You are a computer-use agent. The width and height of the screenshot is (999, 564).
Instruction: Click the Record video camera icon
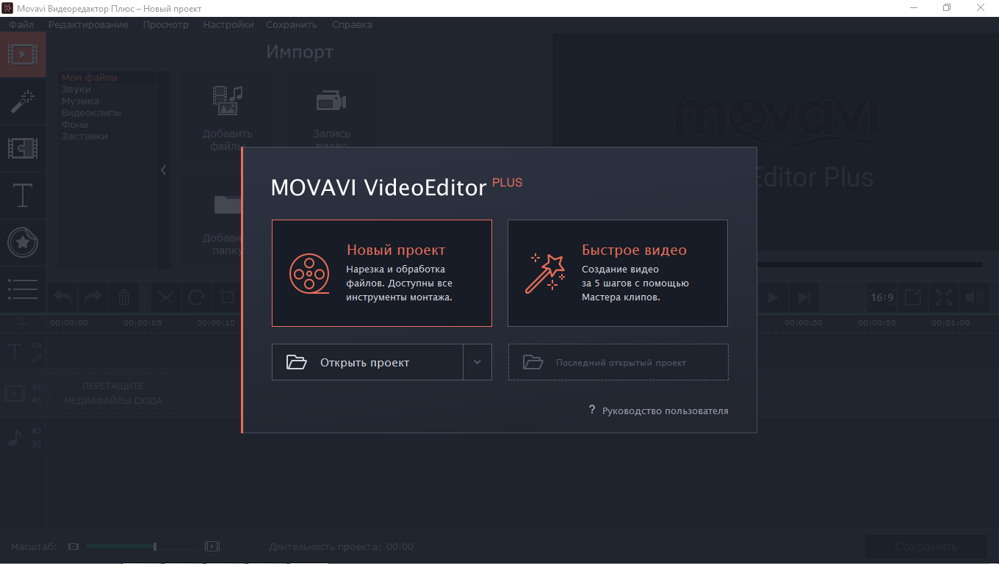click(331, 101)
